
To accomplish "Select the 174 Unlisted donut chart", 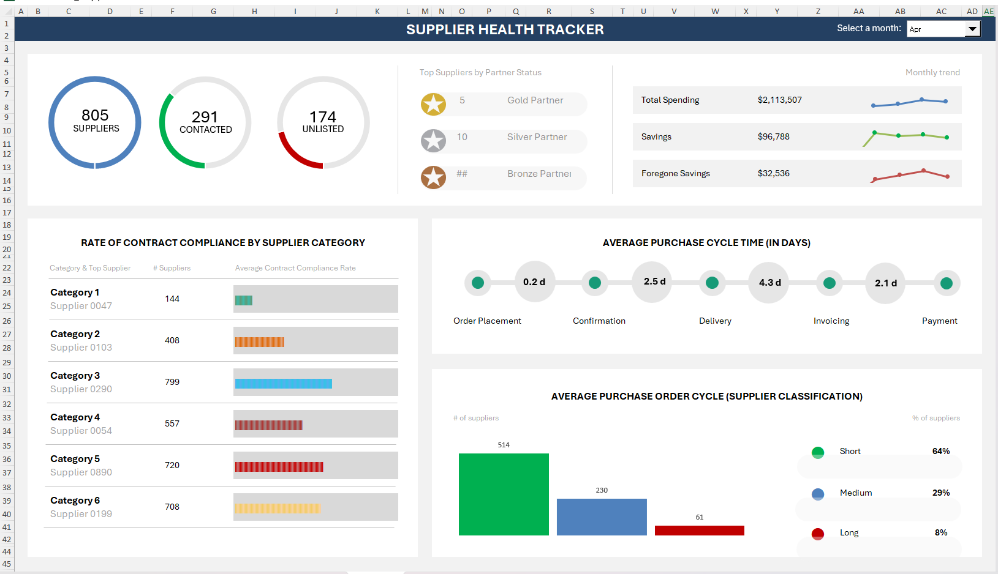I will [323, 122].
